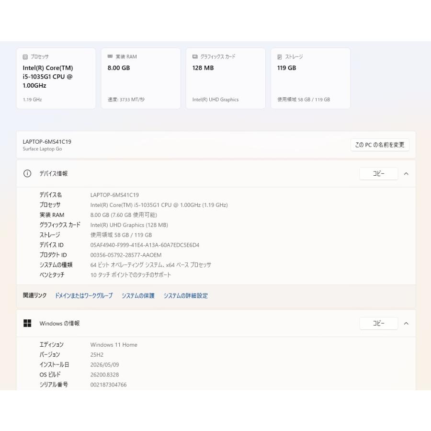This screenshot has width=431, height=431.
Task: Click 10 タッチ ポイント touch support value
Action: (x=131, y=275)
